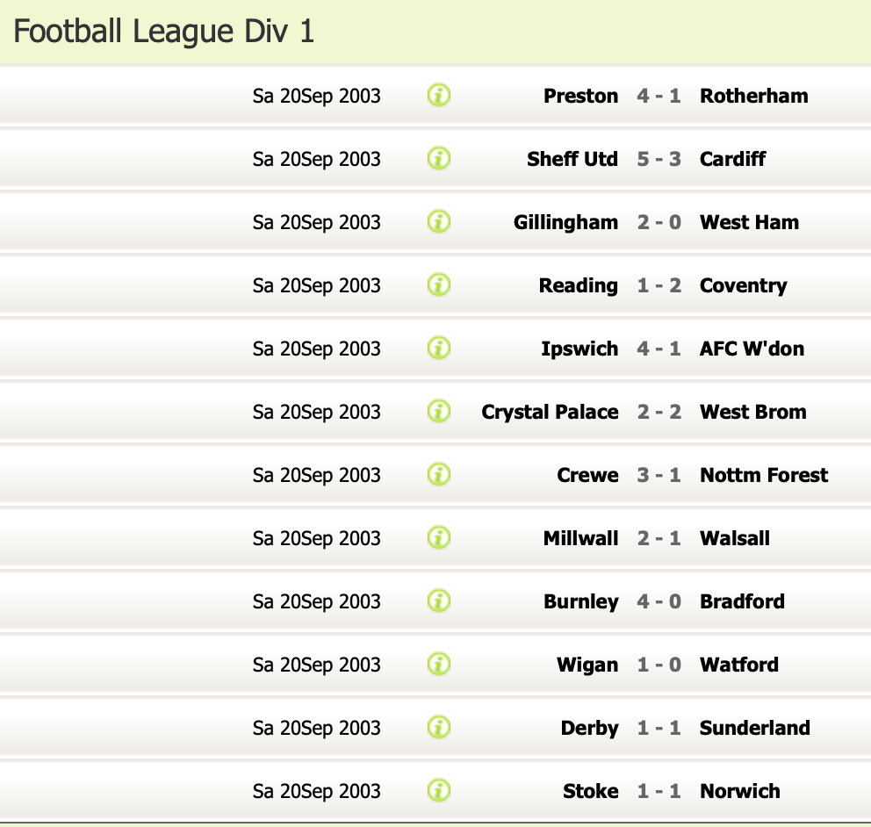
Task: Click info icon for Wigan vs Watford
Action: [x=439, y=664]
